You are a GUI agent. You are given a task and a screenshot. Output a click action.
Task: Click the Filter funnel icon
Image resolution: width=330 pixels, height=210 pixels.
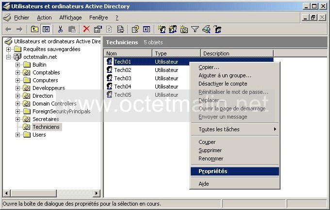pos(195,29)
